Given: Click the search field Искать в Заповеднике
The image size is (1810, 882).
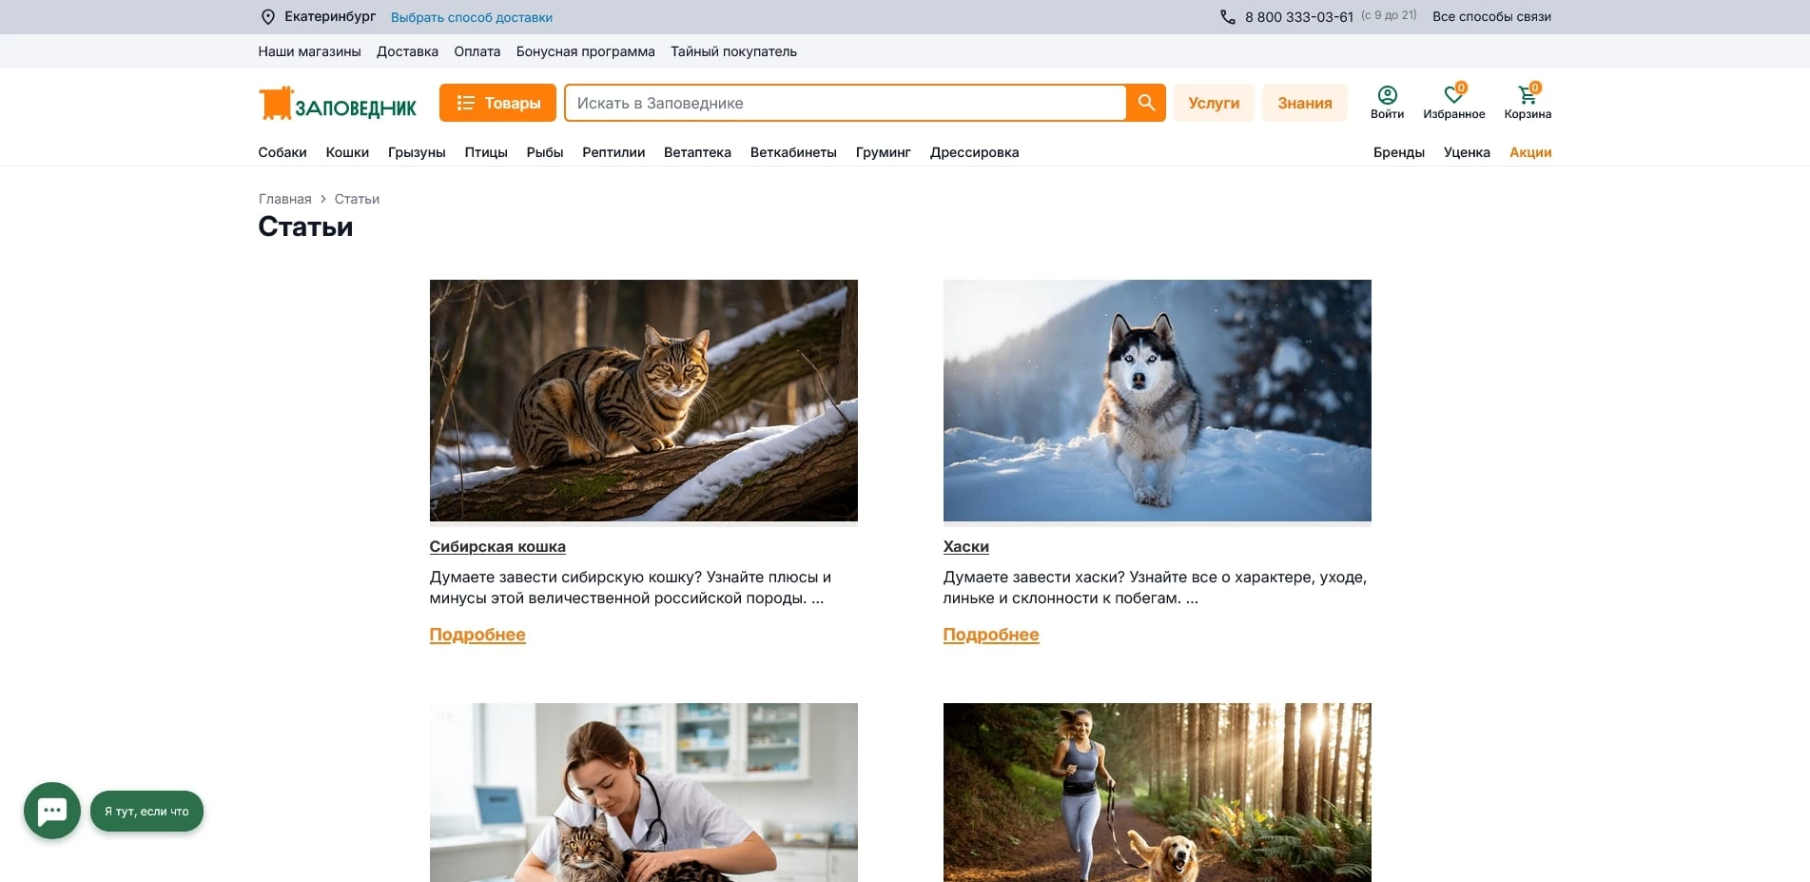Looking at the screenshot, I should (x=847, y=103).
